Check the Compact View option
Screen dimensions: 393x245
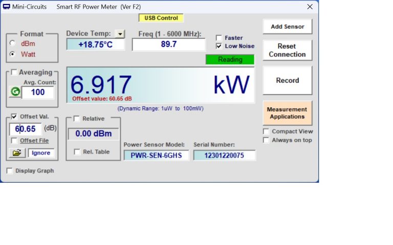(266, 132)
